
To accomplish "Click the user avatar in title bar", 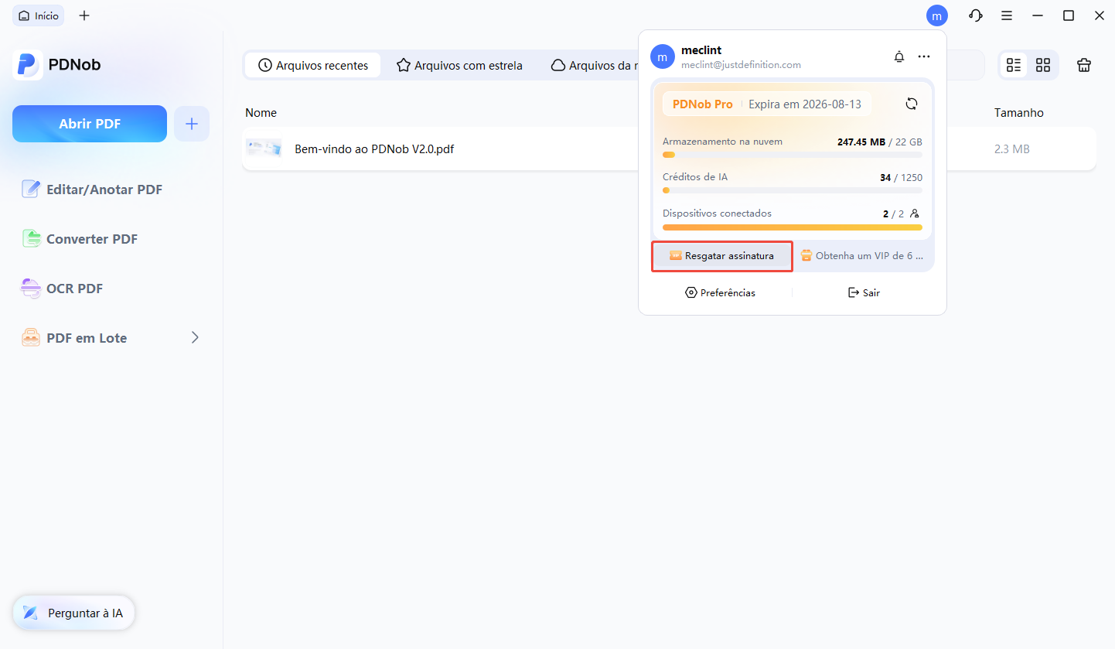I will 936,15.
